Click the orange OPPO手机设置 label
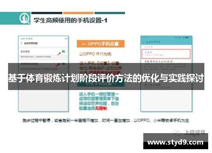The width and height of the screenshot is (212, 153). (100, 44)
